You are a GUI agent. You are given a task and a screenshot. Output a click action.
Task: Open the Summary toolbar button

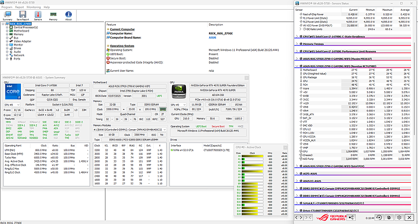click(x=8, y=16)
